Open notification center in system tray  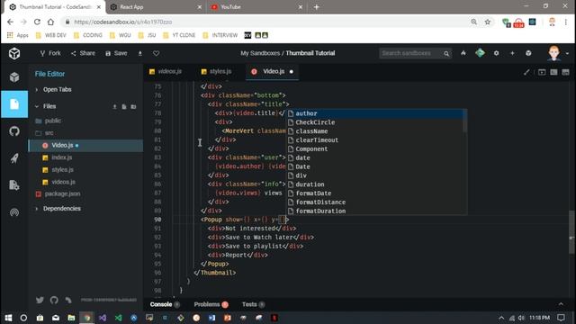tap(561, 318)
